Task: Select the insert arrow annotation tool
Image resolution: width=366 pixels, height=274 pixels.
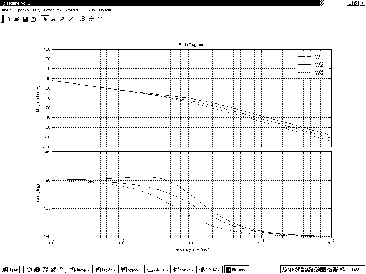Action: (62, 19)
